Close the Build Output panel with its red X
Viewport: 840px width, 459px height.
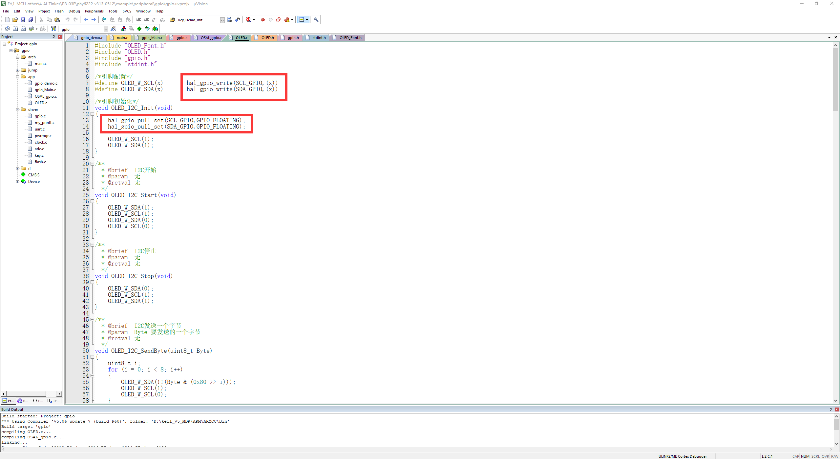[836, 409]
